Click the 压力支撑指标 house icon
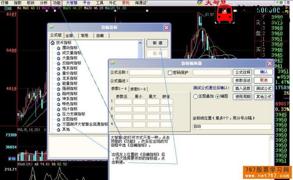293x180 pixels. click(58, 114)
